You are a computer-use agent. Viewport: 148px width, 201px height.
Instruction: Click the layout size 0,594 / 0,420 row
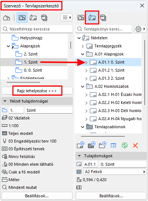point(92,180)
